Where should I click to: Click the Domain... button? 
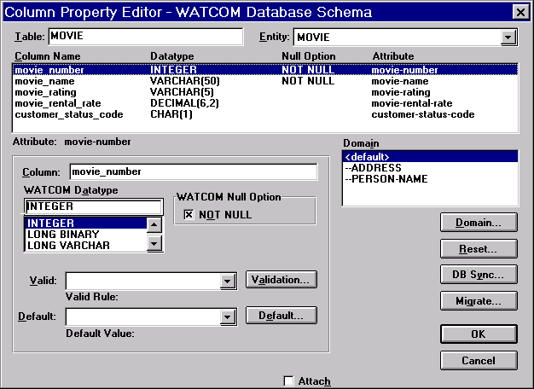pyautogui.click(x=479, y=223)
